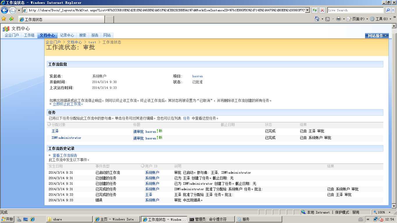The height and width of the screenshot is (223, 397).
Task: Click the Live Search input box
Action: click(355, 10)
